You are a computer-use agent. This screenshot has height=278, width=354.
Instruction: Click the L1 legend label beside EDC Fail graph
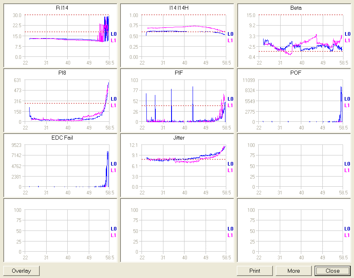114,170
